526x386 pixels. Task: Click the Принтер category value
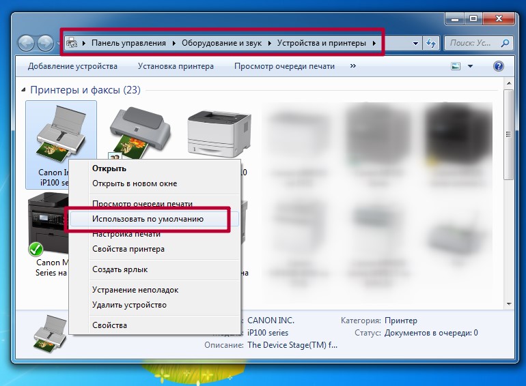point(401,321)
